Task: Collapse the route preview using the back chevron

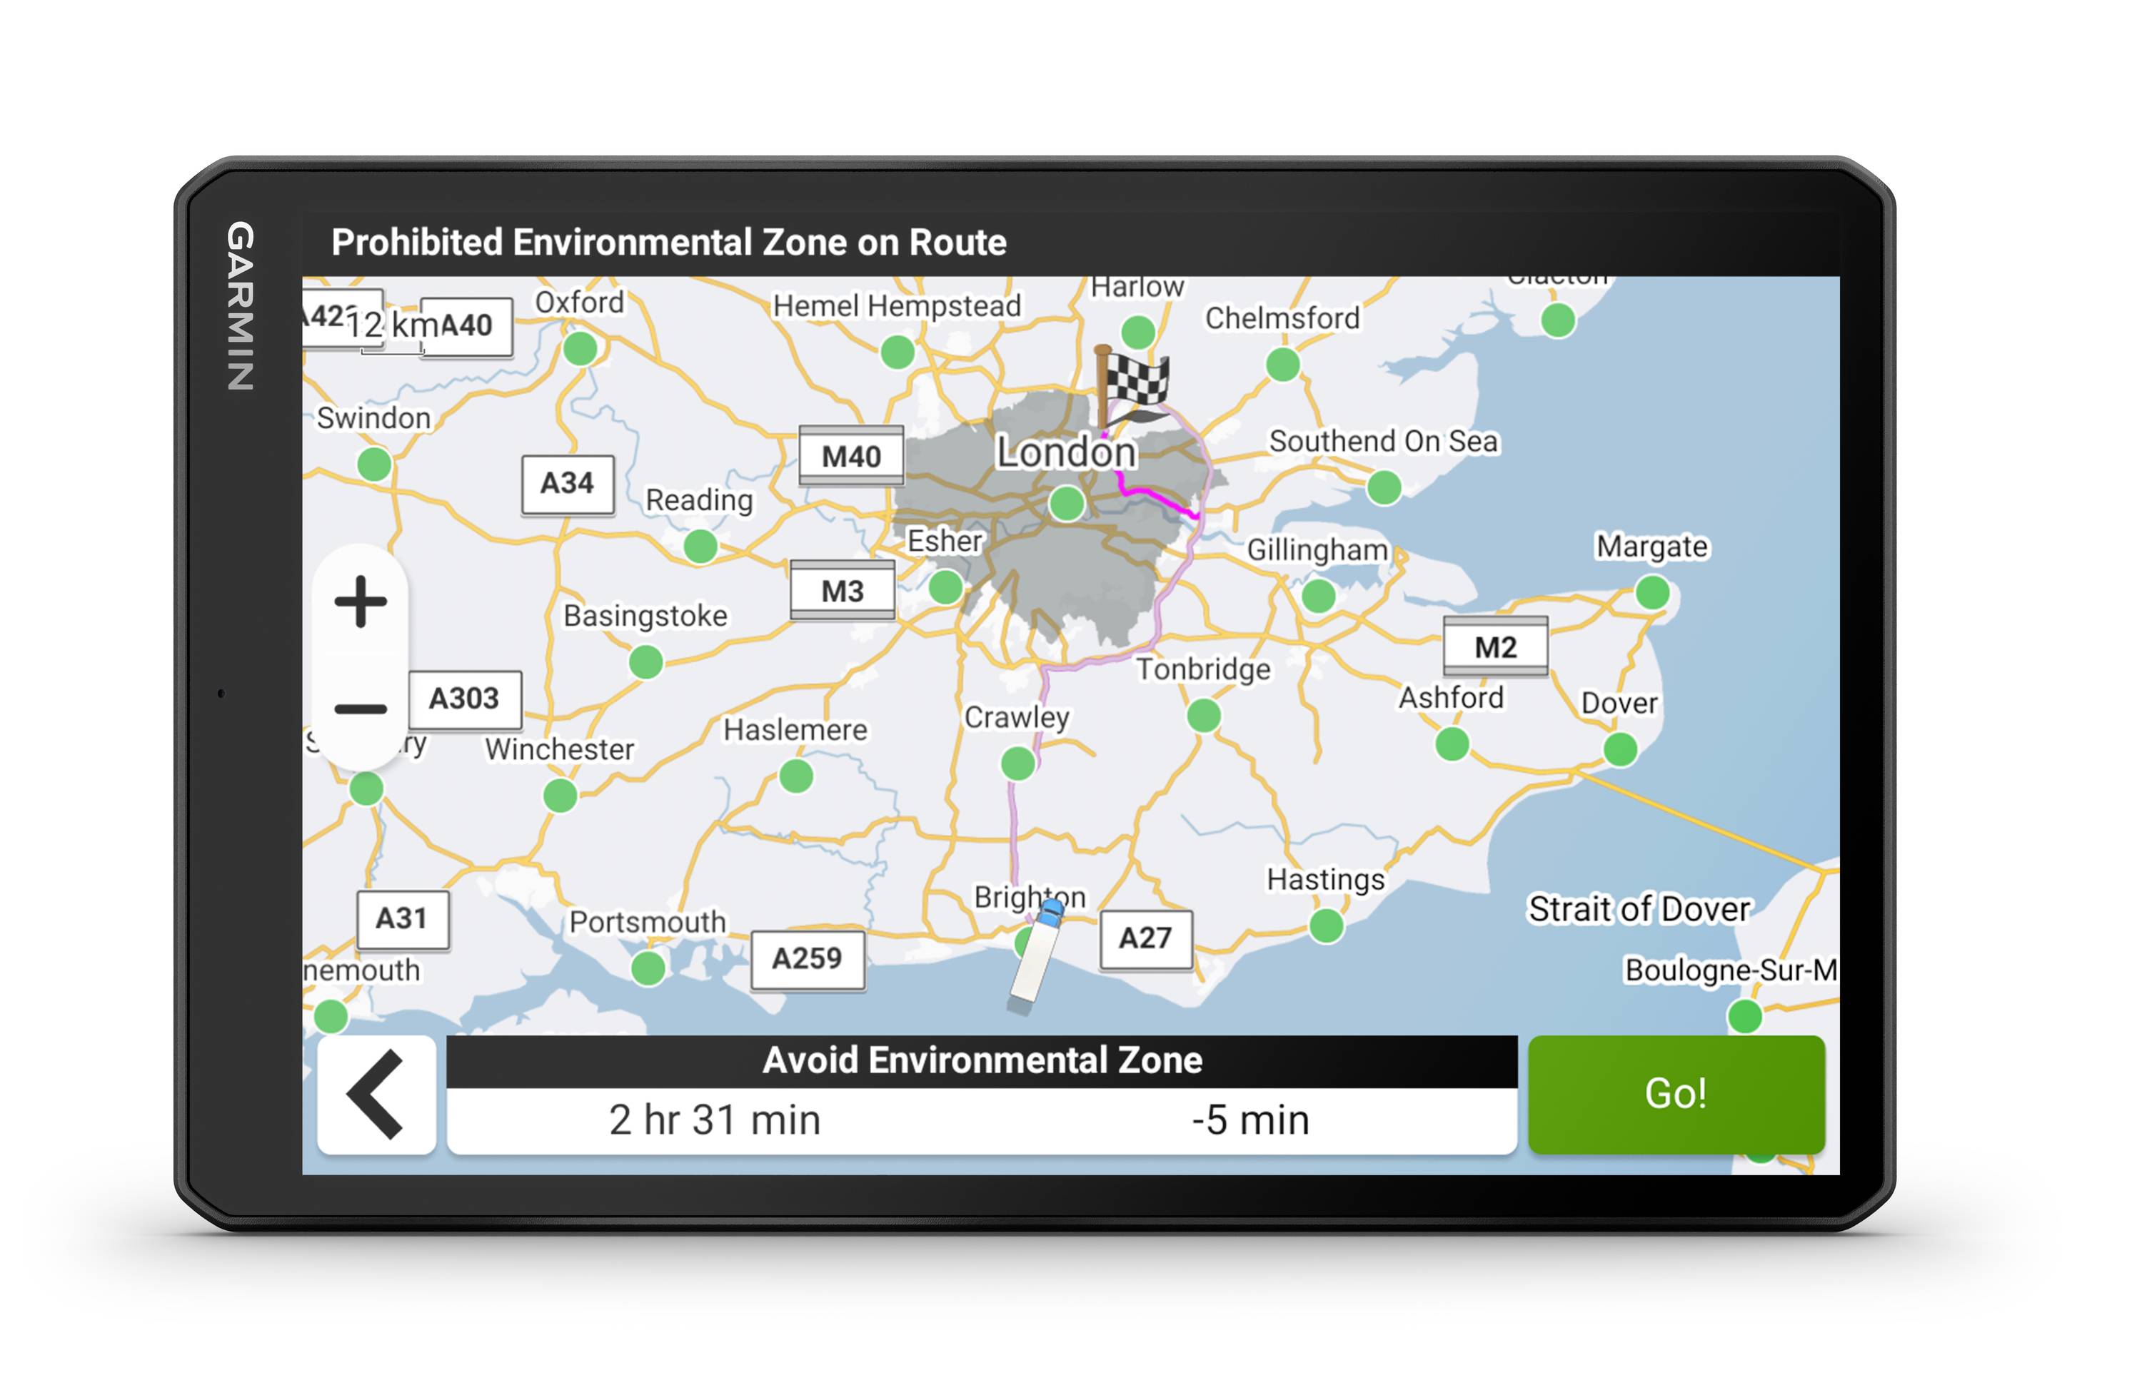Action: coord(374,1095)
